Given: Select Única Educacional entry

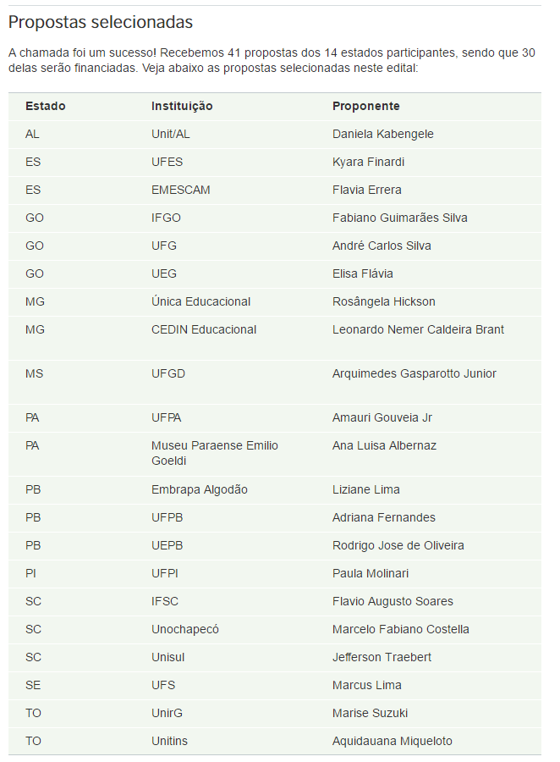Looking at the screenshot, I should [200, 301].
